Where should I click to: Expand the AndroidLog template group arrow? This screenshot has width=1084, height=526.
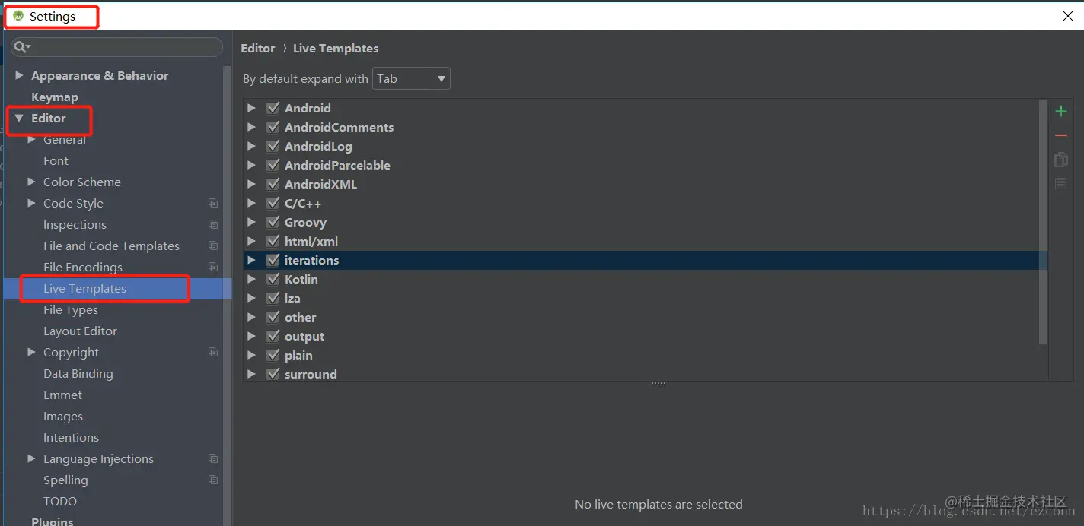pos(251,146)
